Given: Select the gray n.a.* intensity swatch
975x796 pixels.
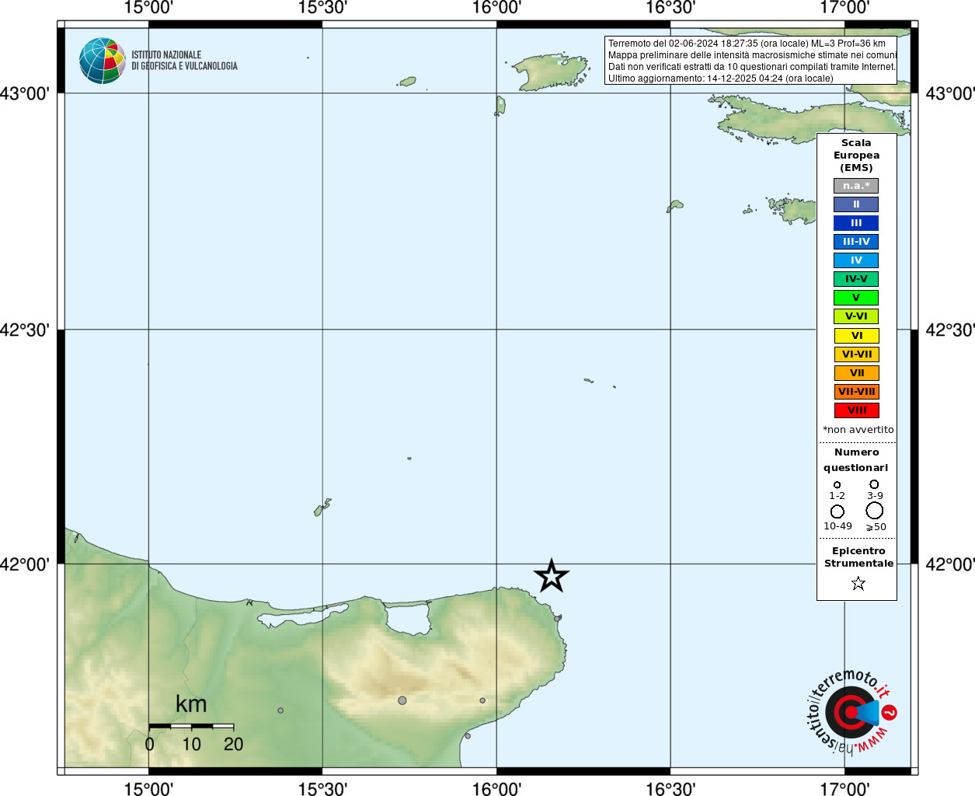Looking at the screenshot, I should (x=856, y=186).
